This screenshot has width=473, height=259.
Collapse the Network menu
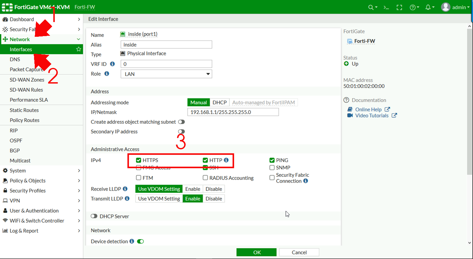41,39
